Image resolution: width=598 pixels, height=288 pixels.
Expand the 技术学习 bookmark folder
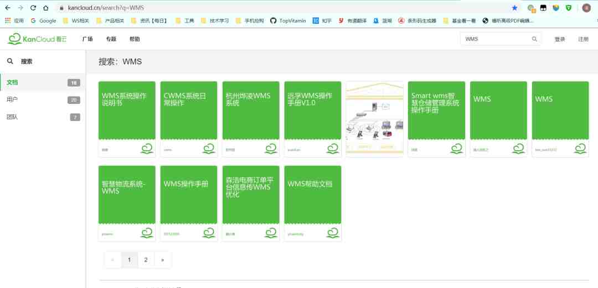pos(215,20)
